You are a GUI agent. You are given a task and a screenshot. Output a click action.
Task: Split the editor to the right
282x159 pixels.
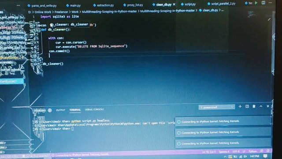tap(263, 3)
